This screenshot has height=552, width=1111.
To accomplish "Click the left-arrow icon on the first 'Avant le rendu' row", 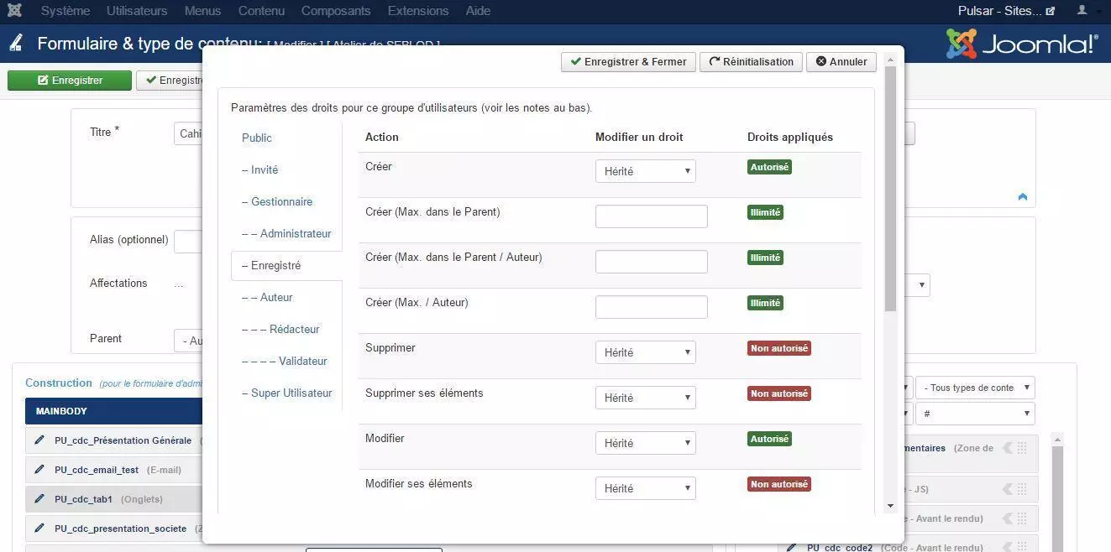I will point(1008,518).
